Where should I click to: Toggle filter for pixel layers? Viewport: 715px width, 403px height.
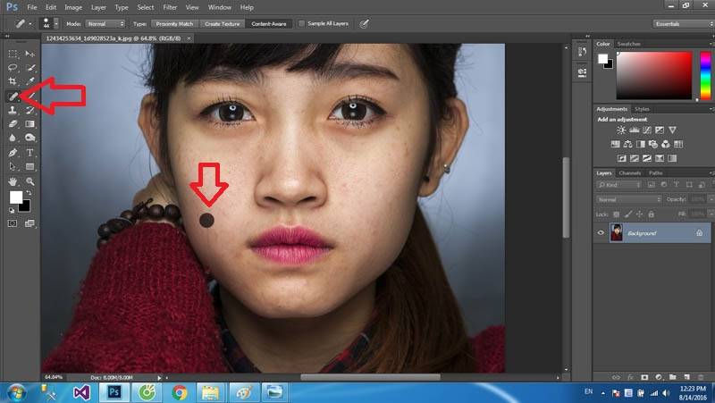point(652,185)
